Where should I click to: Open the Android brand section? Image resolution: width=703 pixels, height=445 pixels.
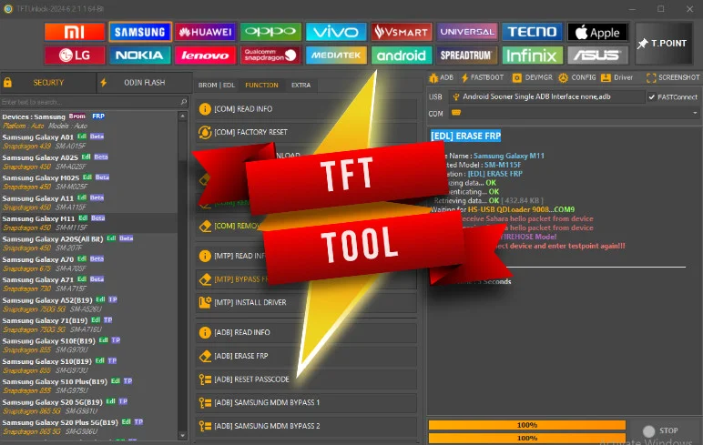tap(402, 56)
